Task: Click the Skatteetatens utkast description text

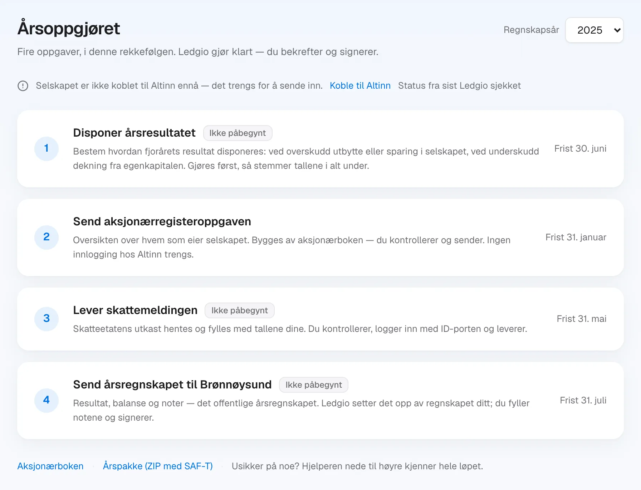Action: pyautogui.click(x=300, y=329)
